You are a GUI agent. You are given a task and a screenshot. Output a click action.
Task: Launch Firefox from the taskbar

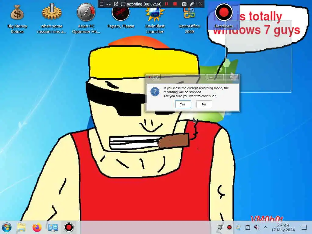coord(37,227)
